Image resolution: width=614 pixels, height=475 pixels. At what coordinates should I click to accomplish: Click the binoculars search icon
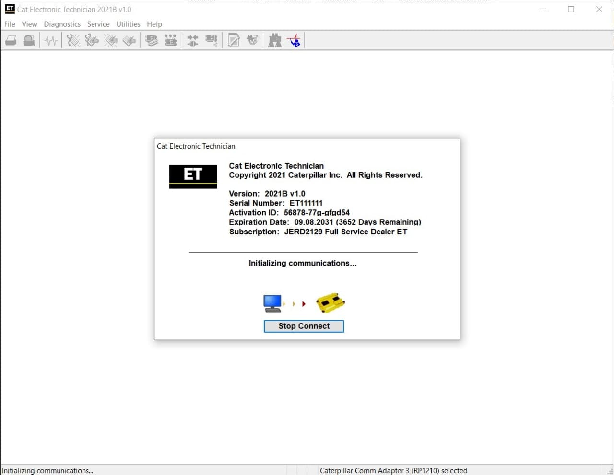pos(274,40)
